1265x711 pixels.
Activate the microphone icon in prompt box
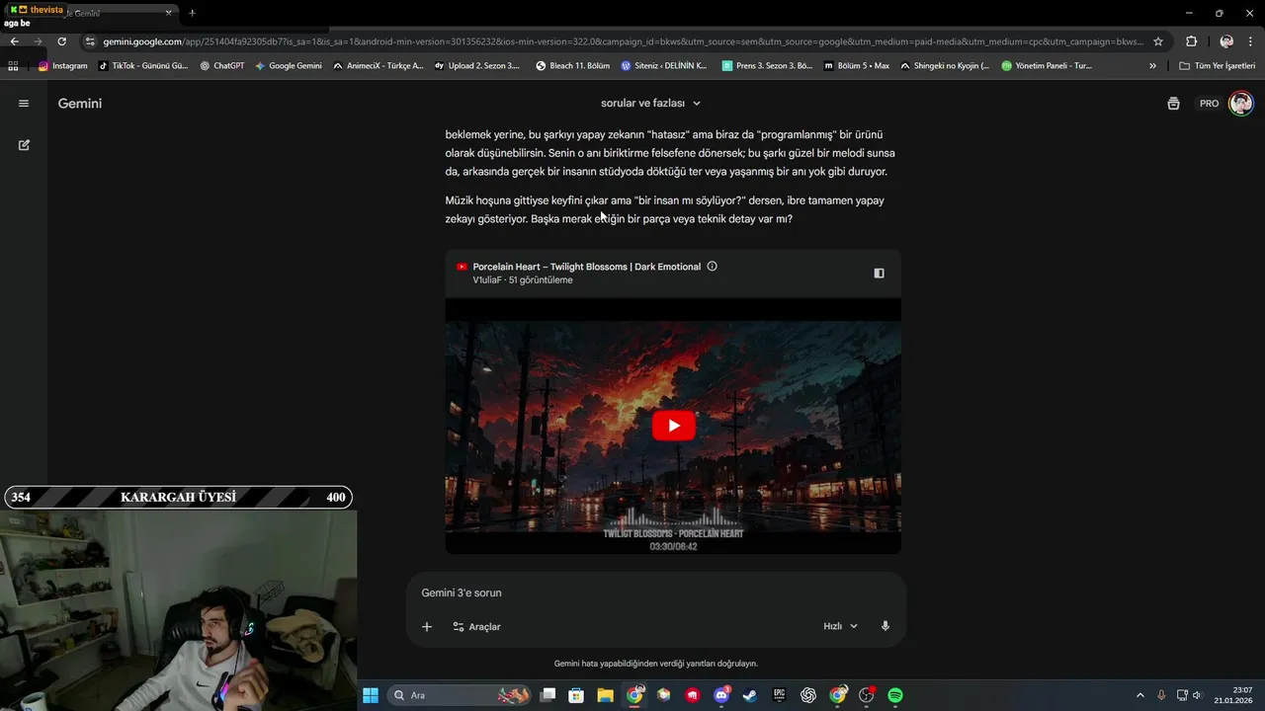[x=885, y=626]
